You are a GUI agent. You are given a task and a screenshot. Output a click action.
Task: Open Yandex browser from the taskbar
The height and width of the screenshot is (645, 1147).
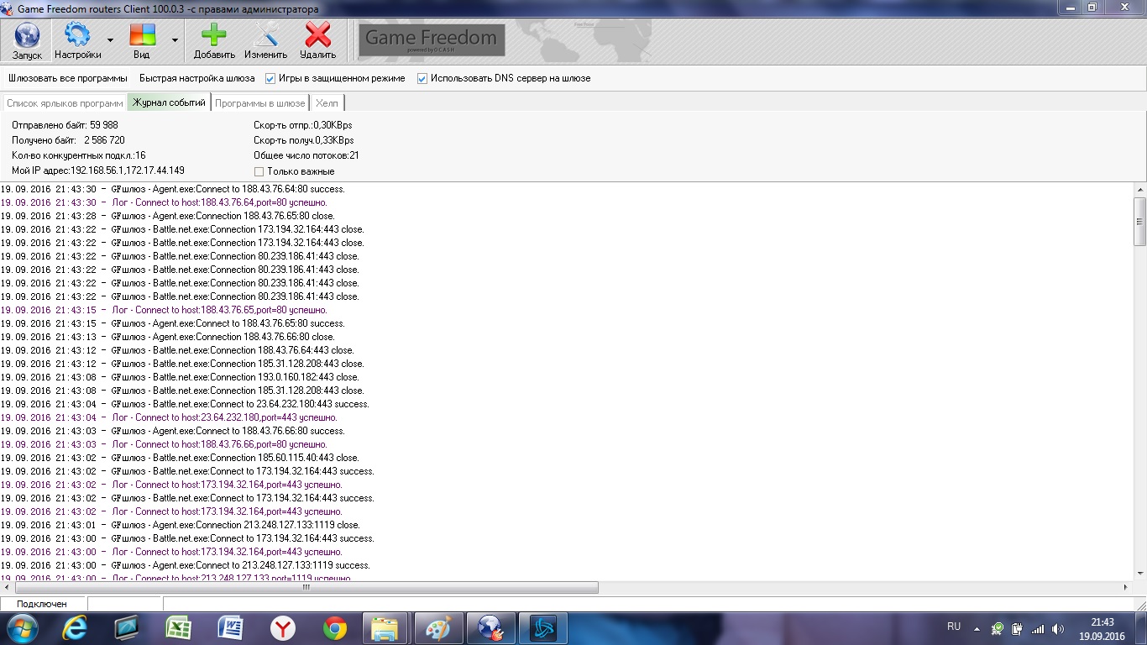(282, 628)
